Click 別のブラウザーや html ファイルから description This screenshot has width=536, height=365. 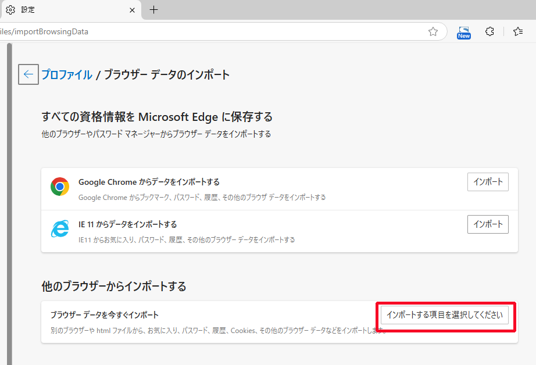(x=218, y=331)
